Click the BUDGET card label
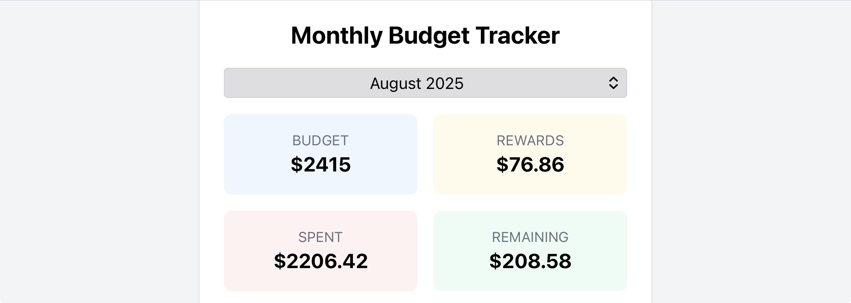The height and width of the screenshot is (303, 851). pos(320,141)
